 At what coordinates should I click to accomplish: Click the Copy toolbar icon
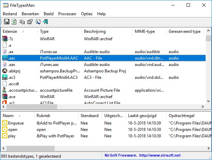(x=22, y=22)
